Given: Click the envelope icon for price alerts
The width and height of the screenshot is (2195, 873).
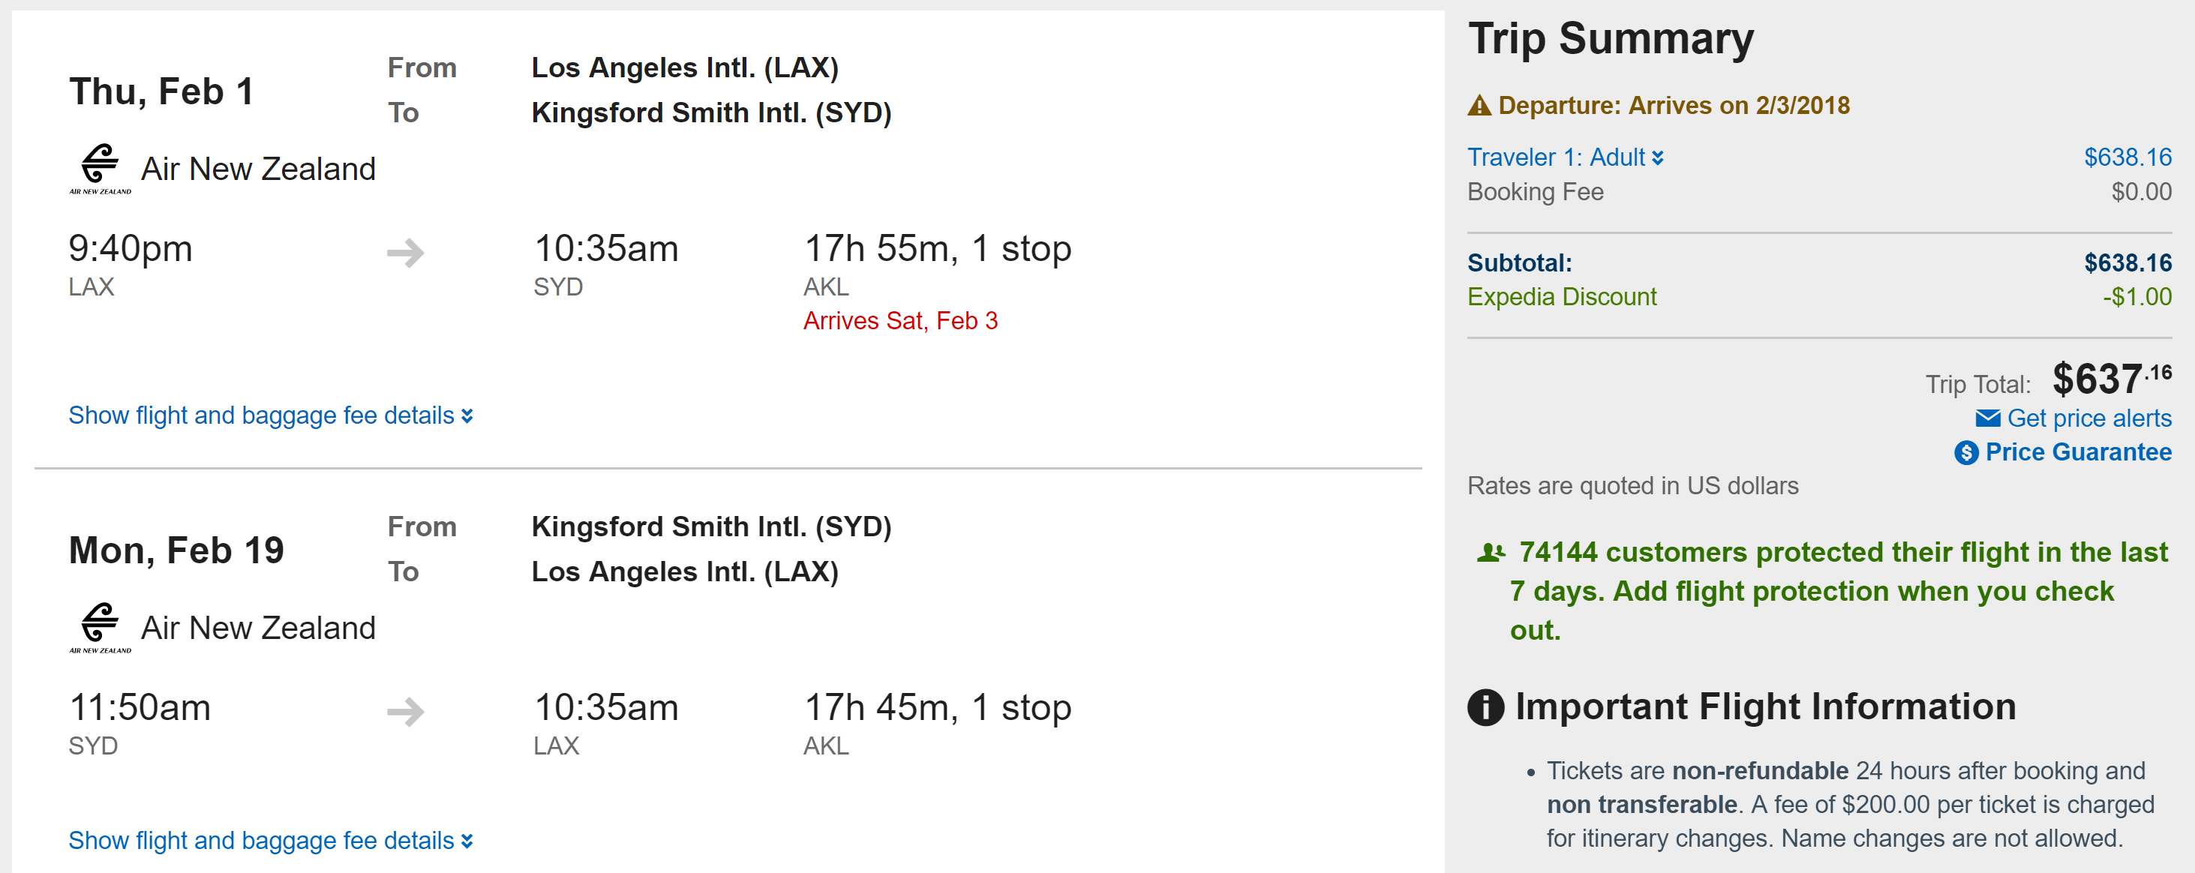Looking at the screenshot, I should (1987, 418).
